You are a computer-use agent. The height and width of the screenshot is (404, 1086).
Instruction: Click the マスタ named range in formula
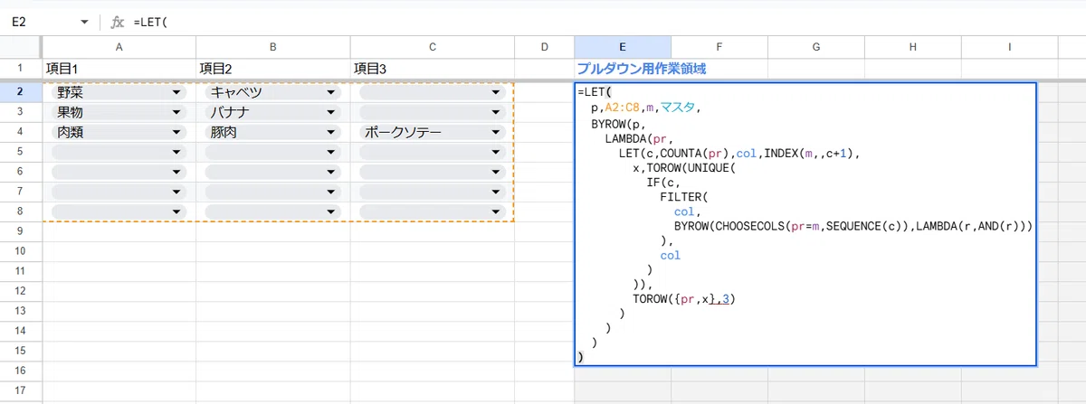point(678,108)
